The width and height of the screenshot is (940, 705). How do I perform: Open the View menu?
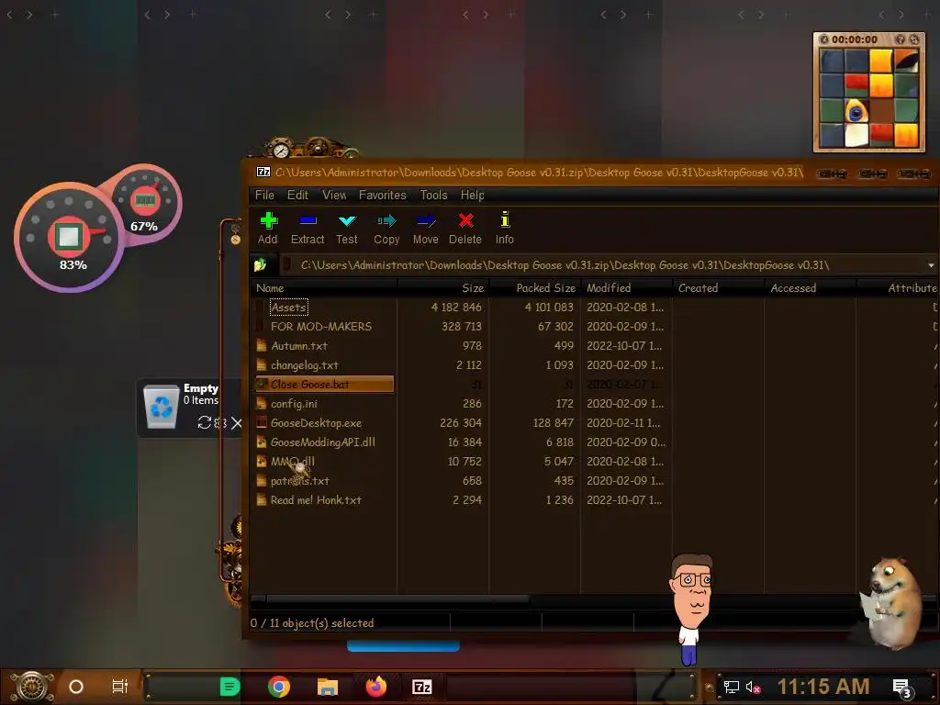point(334,195)
